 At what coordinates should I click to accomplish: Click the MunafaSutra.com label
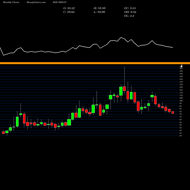[x=36, y=2]
